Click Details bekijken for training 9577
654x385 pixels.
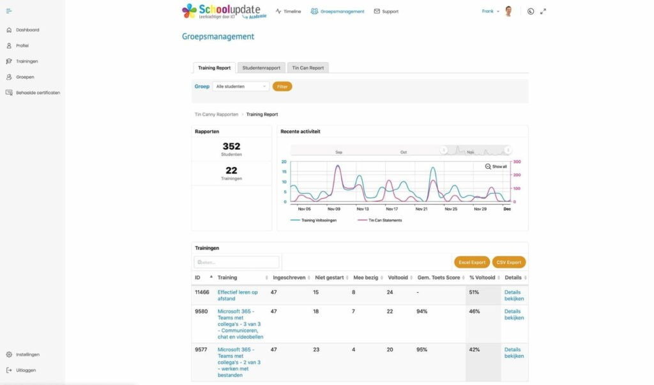pos(514,353)
